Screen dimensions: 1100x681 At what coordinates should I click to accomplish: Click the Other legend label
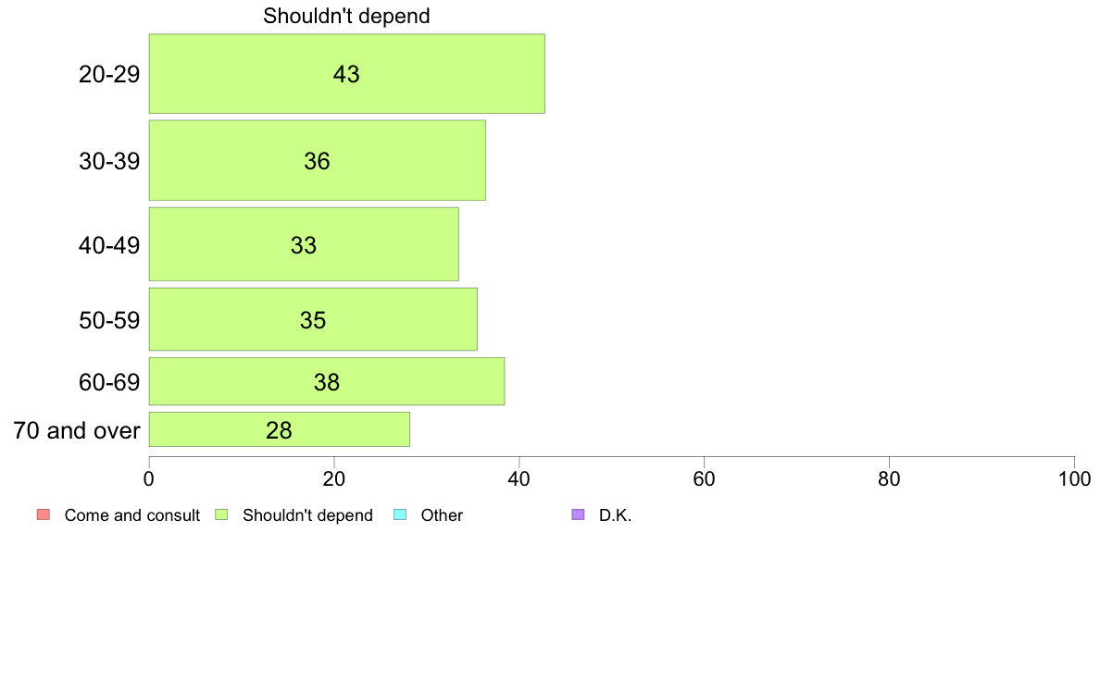click(442, 515)
